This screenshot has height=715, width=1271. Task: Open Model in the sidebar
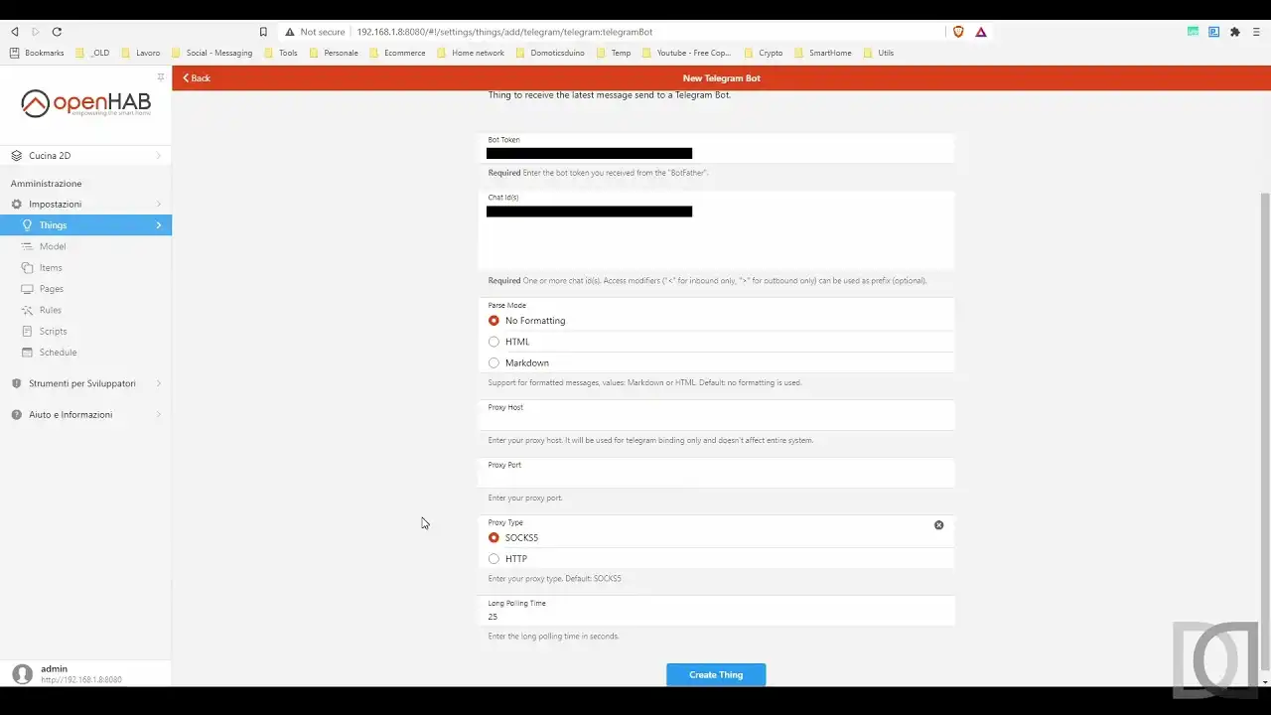coord(85,246)
